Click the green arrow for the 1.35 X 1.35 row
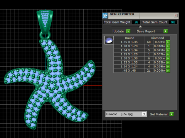 (x=168, y=42)
